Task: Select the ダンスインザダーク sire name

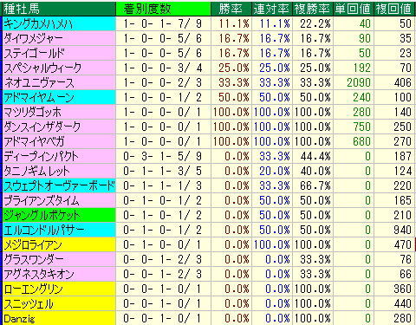Action: 42,127
